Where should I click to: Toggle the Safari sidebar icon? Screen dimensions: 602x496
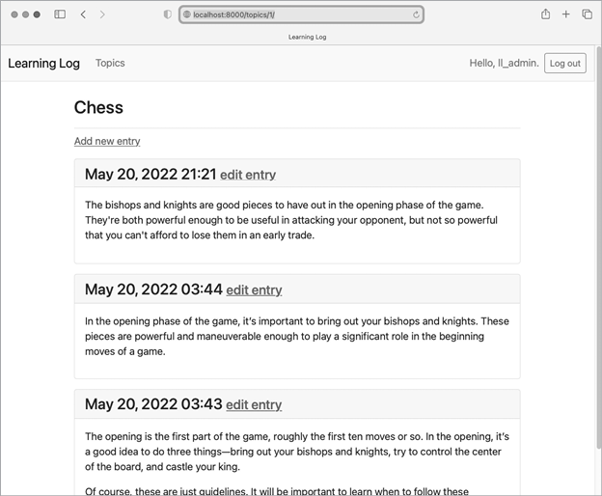(x=60, y=14)
